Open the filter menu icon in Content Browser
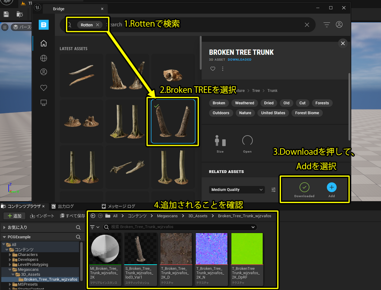Image resolution: width=381 pixels, height=290 pixels. [x=95, y=227]
